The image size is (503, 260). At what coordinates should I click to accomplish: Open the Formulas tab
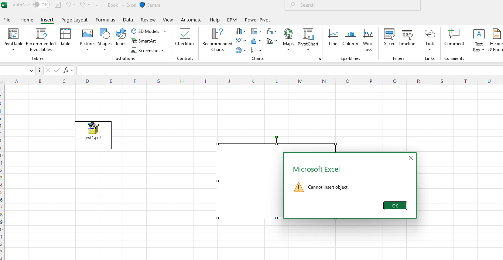click(x=105, y=20)
